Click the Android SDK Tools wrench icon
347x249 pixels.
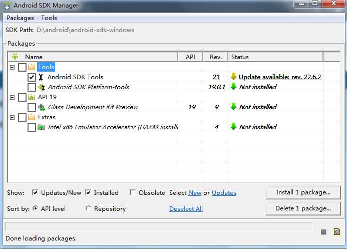pyautogui.click(x=41, y=77)
